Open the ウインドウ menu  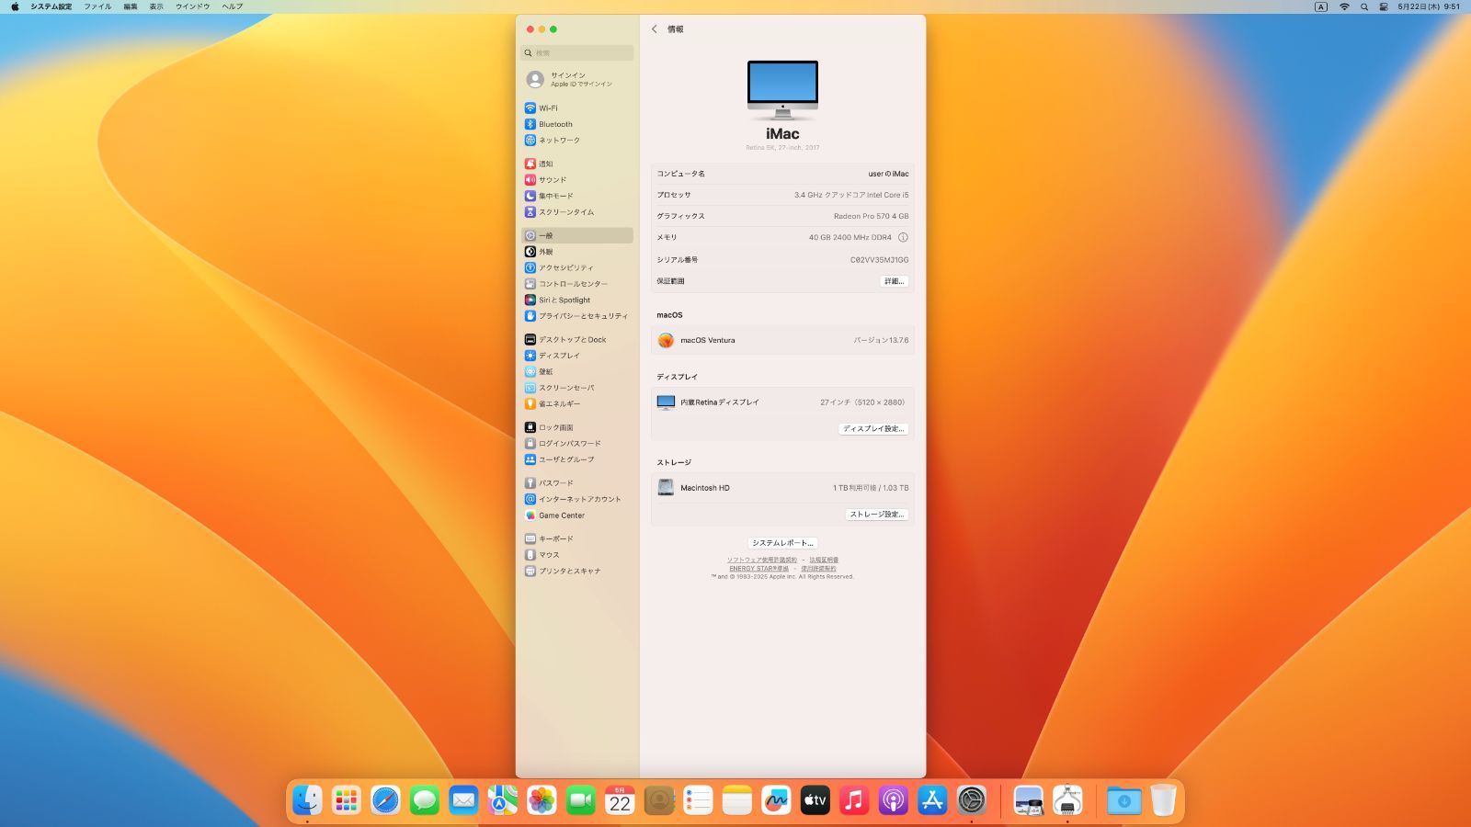(192, 6)
